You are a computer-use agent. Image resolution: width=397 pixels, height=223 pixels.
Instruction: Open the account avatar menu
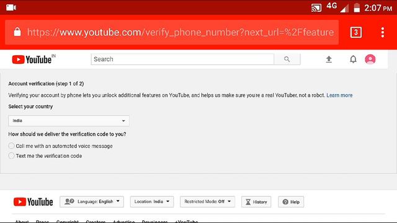point(370,59)
